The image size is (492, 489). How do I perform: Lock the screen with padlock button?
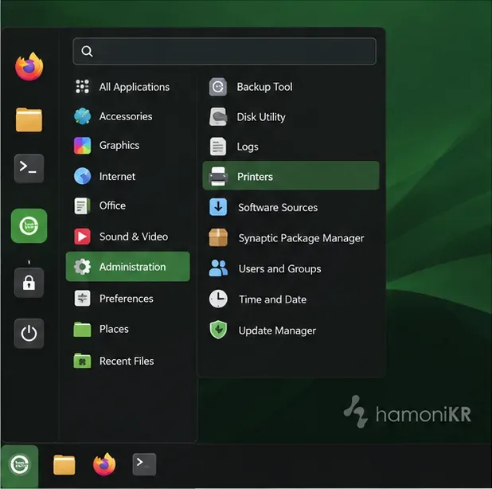pyautogui.click(x=29, y=283)
